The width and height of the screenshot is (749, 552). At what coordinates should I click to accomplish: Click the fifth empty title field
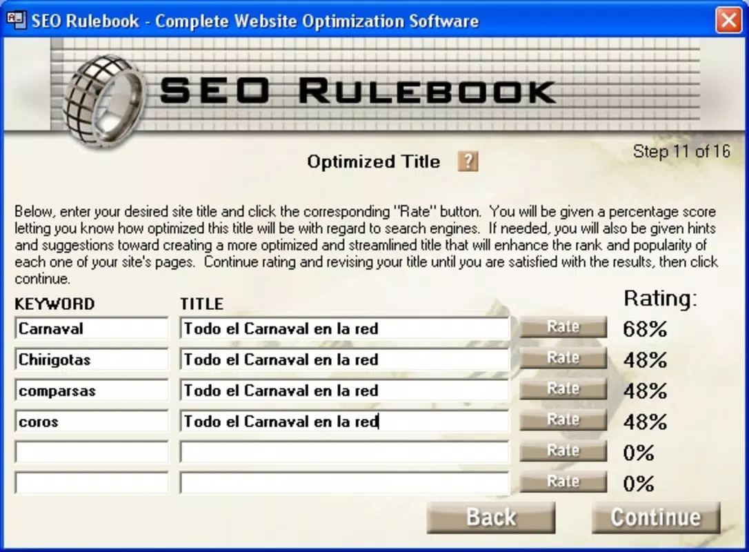coord(345,452)
